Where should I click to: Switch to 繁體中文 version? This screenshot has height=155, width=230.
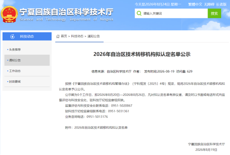pos(195,5)
